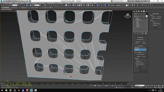164x92 pixels.
Task: Open the Rendering menu
Action: [x=60, y=3]
